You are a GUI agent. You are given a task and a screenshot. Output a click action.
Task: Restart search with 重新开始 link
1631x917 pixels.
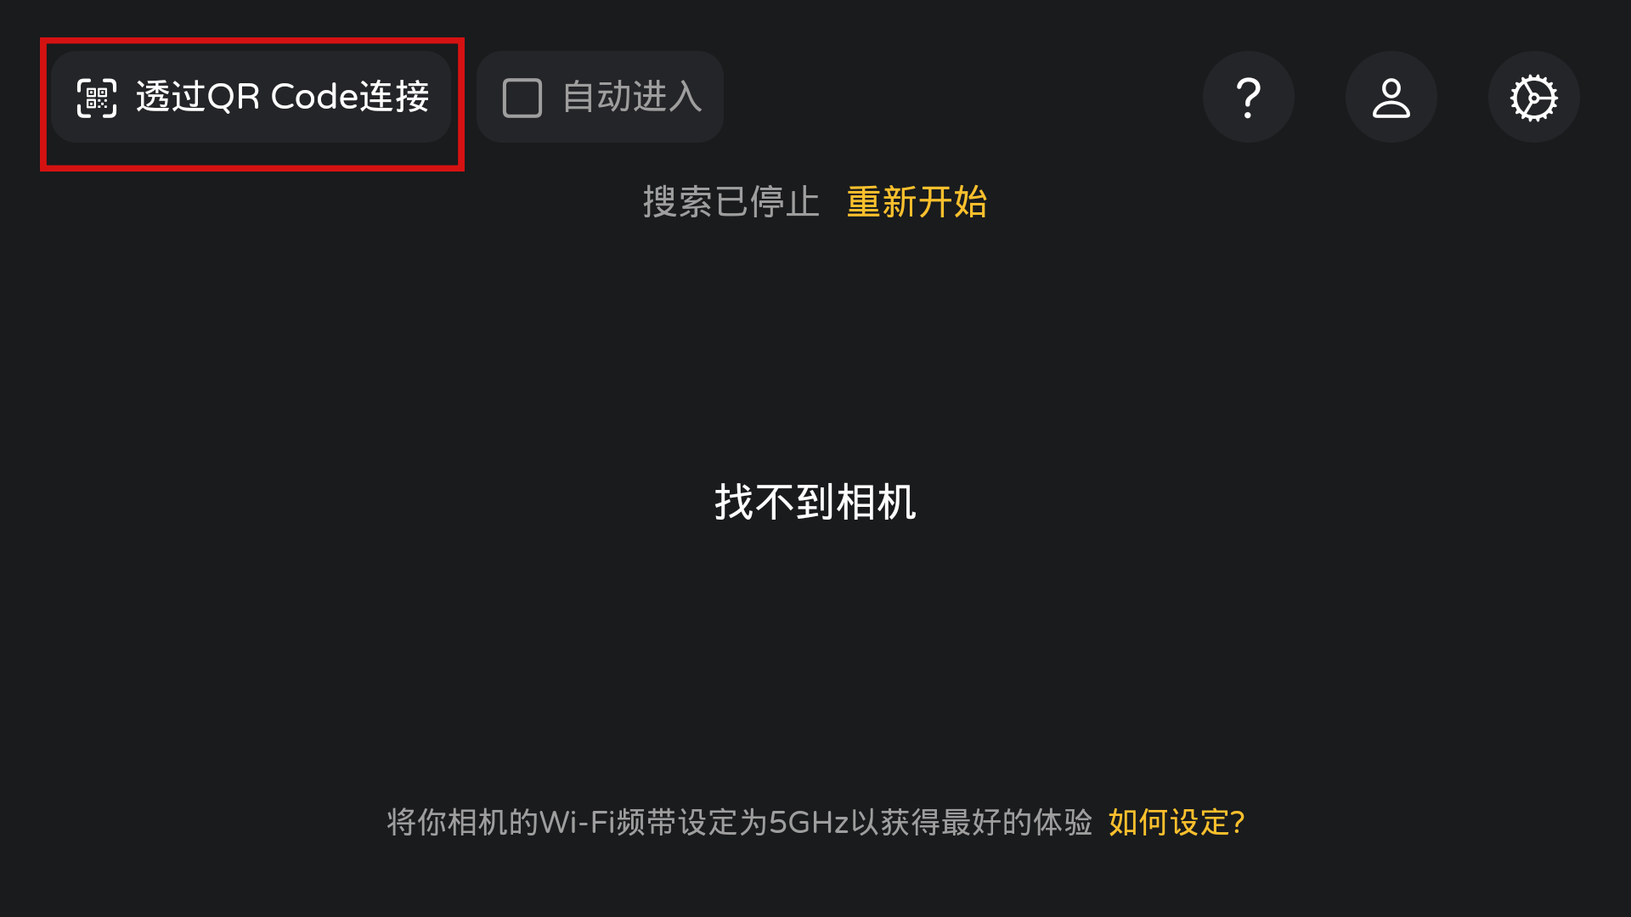(x=917, y=202)
